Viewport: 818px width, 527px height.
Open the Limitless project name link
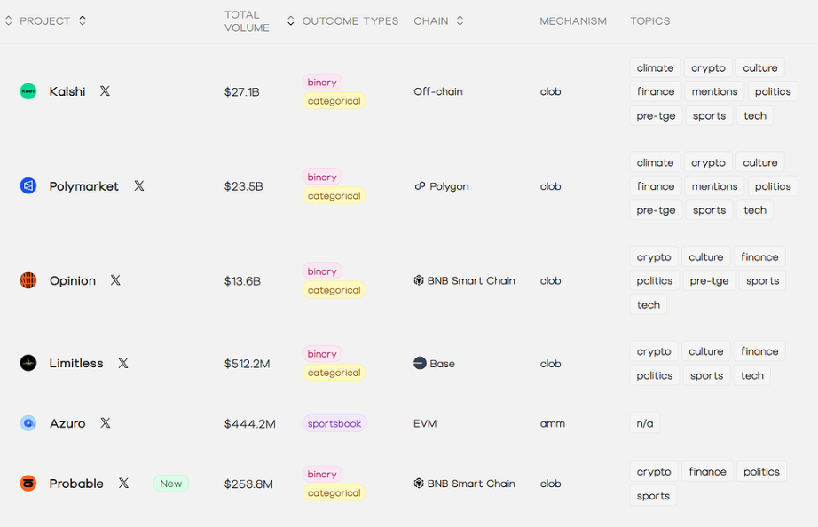tap(76, 363)
